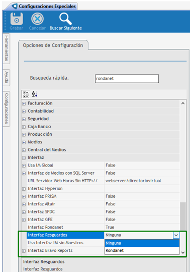Sort properties alphabetically (A-Z icon)

pyautogui.click(x=35, y=94)
